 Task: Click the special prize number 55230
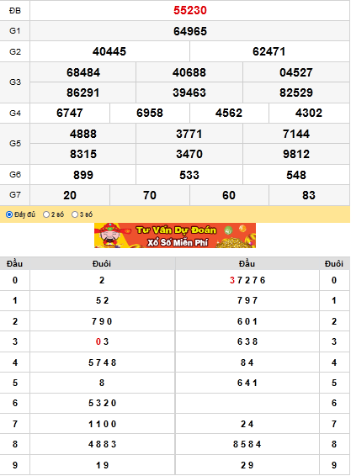coord(190,11)
